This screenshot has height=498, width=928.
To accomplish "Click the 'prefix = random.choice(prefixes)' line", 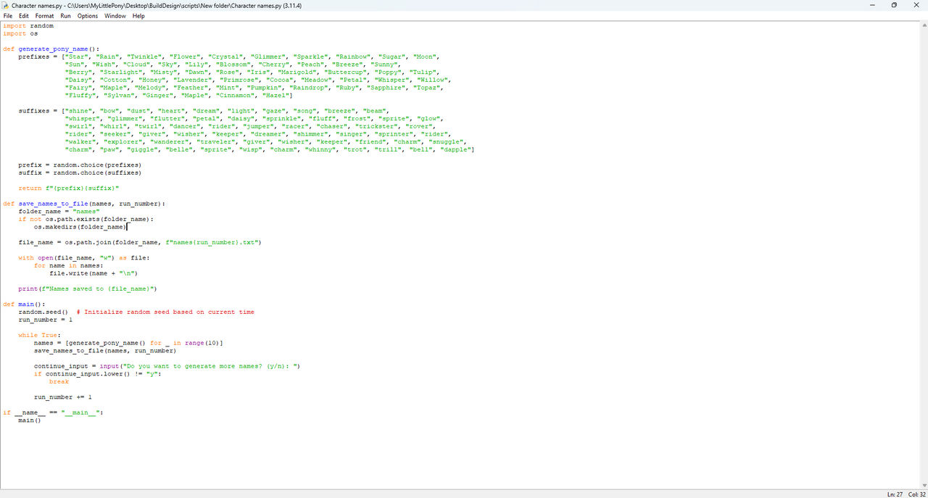I will coord(80,165).
